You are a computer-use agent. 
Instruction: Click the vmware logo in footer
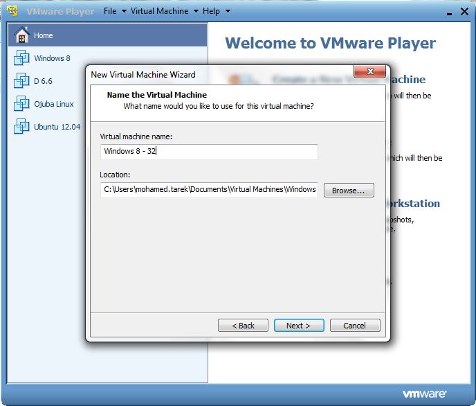[x=424, y=394]
